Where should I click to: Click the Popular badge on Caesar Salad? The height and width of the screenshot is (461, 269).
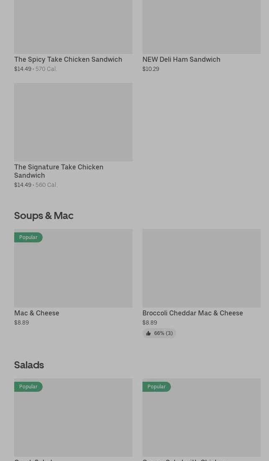tap(156, 387)
